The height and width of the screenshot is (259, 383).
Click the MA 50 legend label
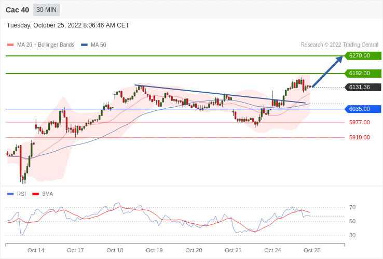99,45
